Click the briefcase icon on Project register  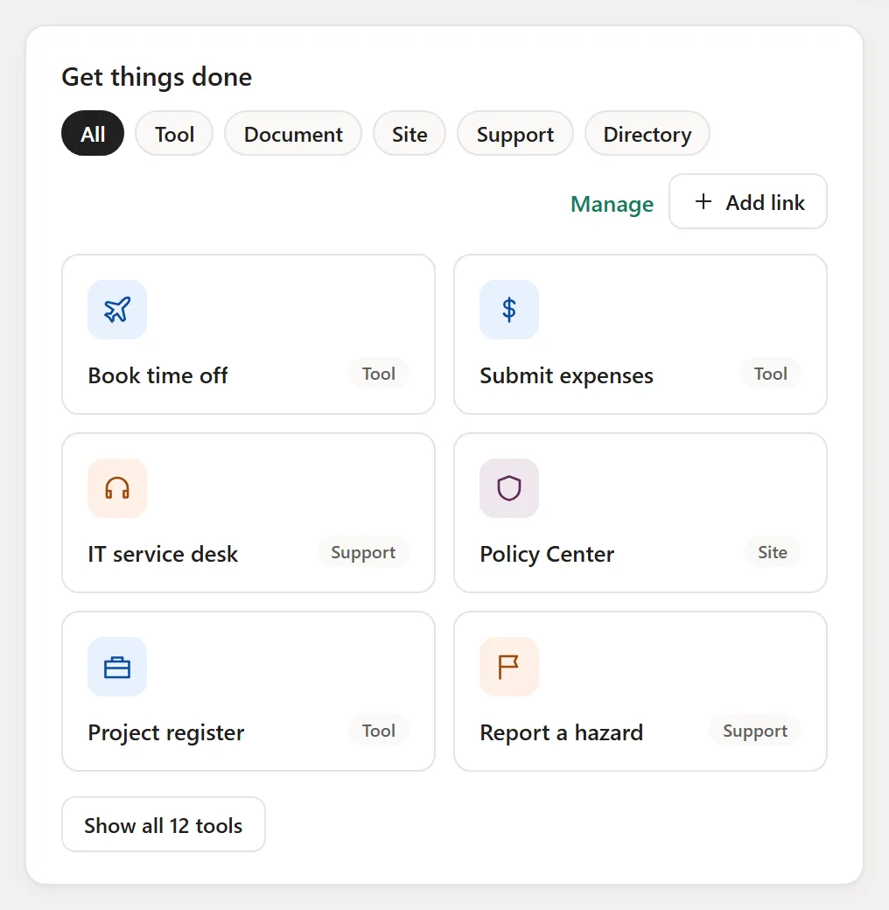coord(117,667)
